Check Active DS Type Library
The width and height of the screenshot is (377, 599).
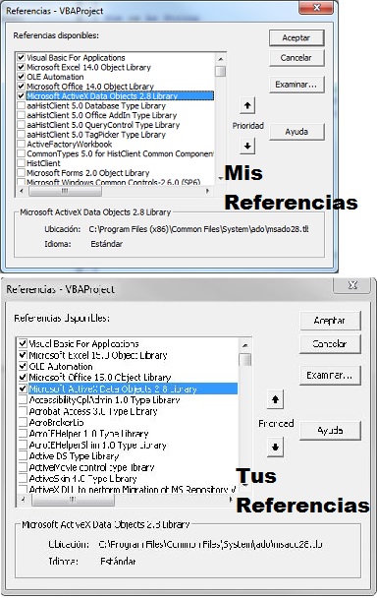pyautogui.click(x=23, y=456)
